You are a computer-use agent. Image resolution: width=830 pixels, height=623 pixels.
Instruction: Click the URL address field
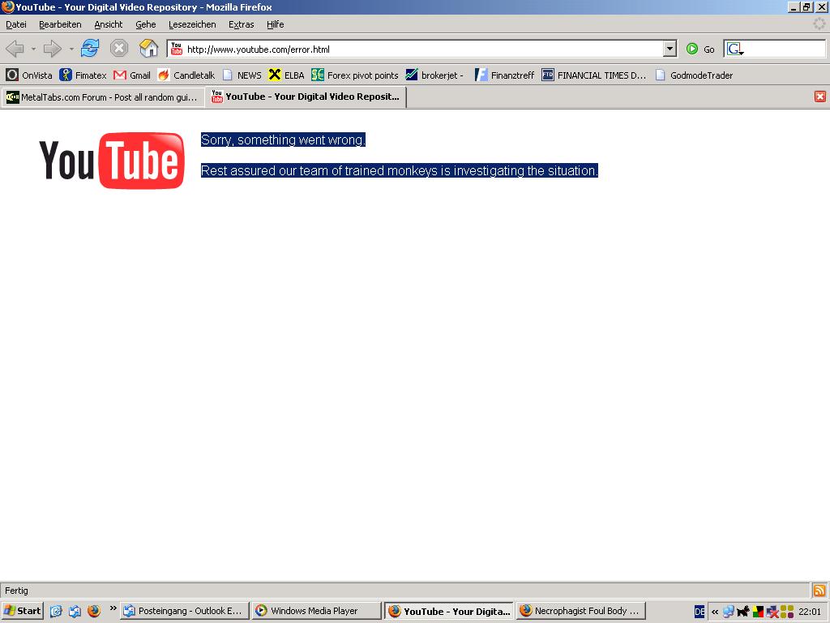(422, 49)
